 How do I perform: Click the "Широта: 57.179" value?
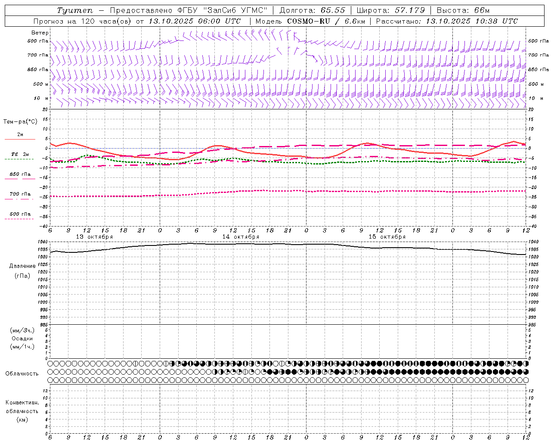click(x=391, y=11)
